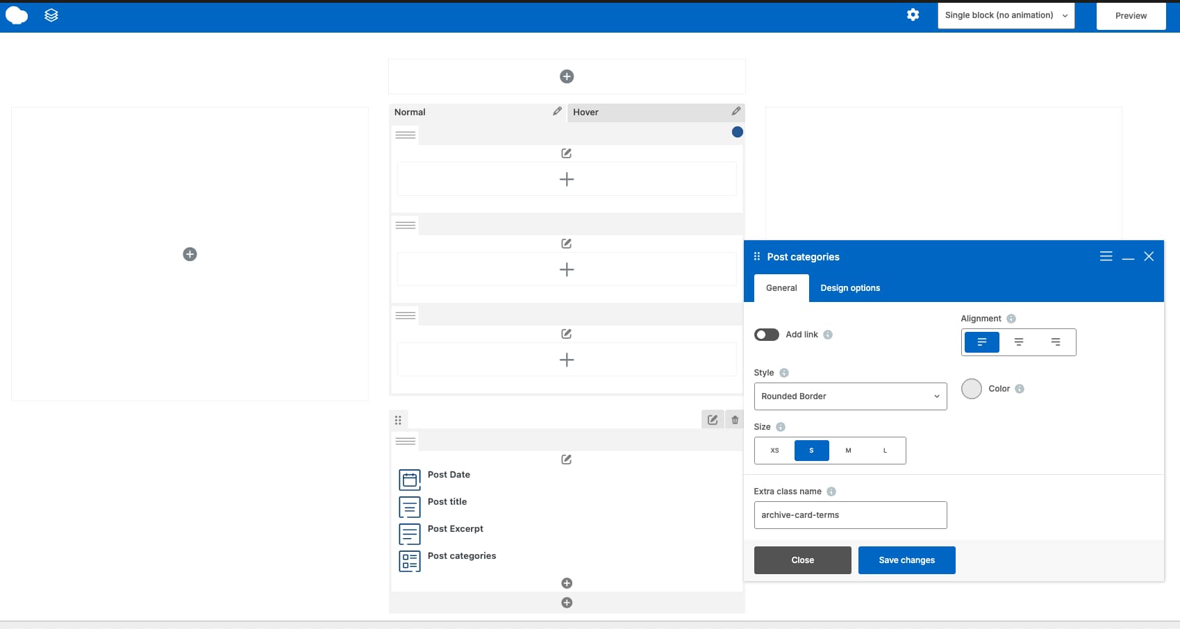The width and height of the screenshot is (1180, 629).
Task: Edit the Normal state with pencil icon
Action: point(557,111)
